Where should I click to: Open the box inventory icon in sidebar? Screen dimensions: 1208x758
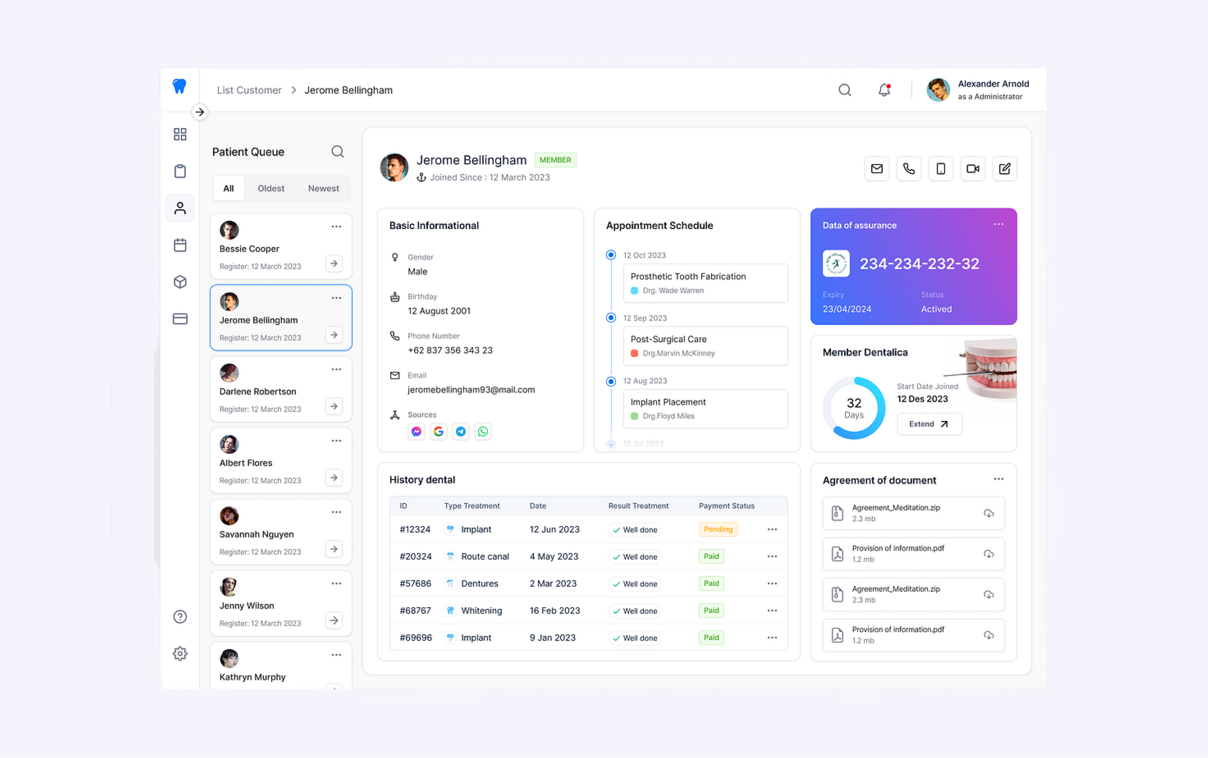(180, 282)
